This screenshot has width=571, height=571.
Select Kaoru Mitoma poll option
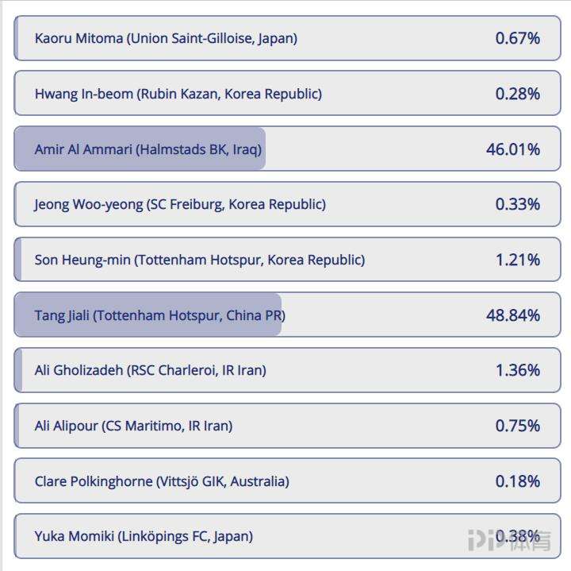point(287,38)
